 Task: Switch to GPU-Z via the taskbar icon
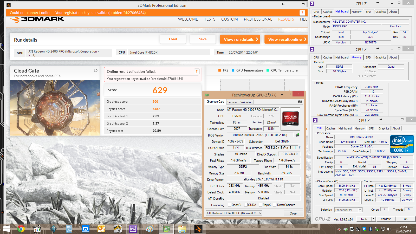tap(166, 229)
